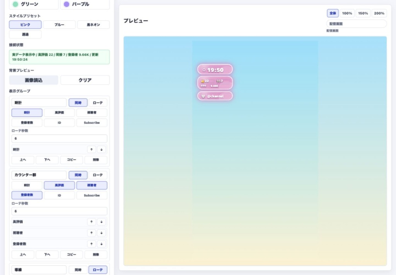Toggle 登録者数 chip in the 時計 group
396x275 pixels.
(x=27, y=123)
